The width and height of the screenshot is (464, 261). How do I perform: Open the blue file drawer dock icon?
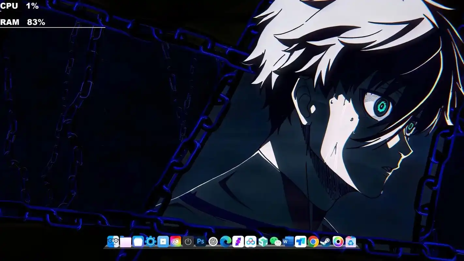[x=138, y=241]
